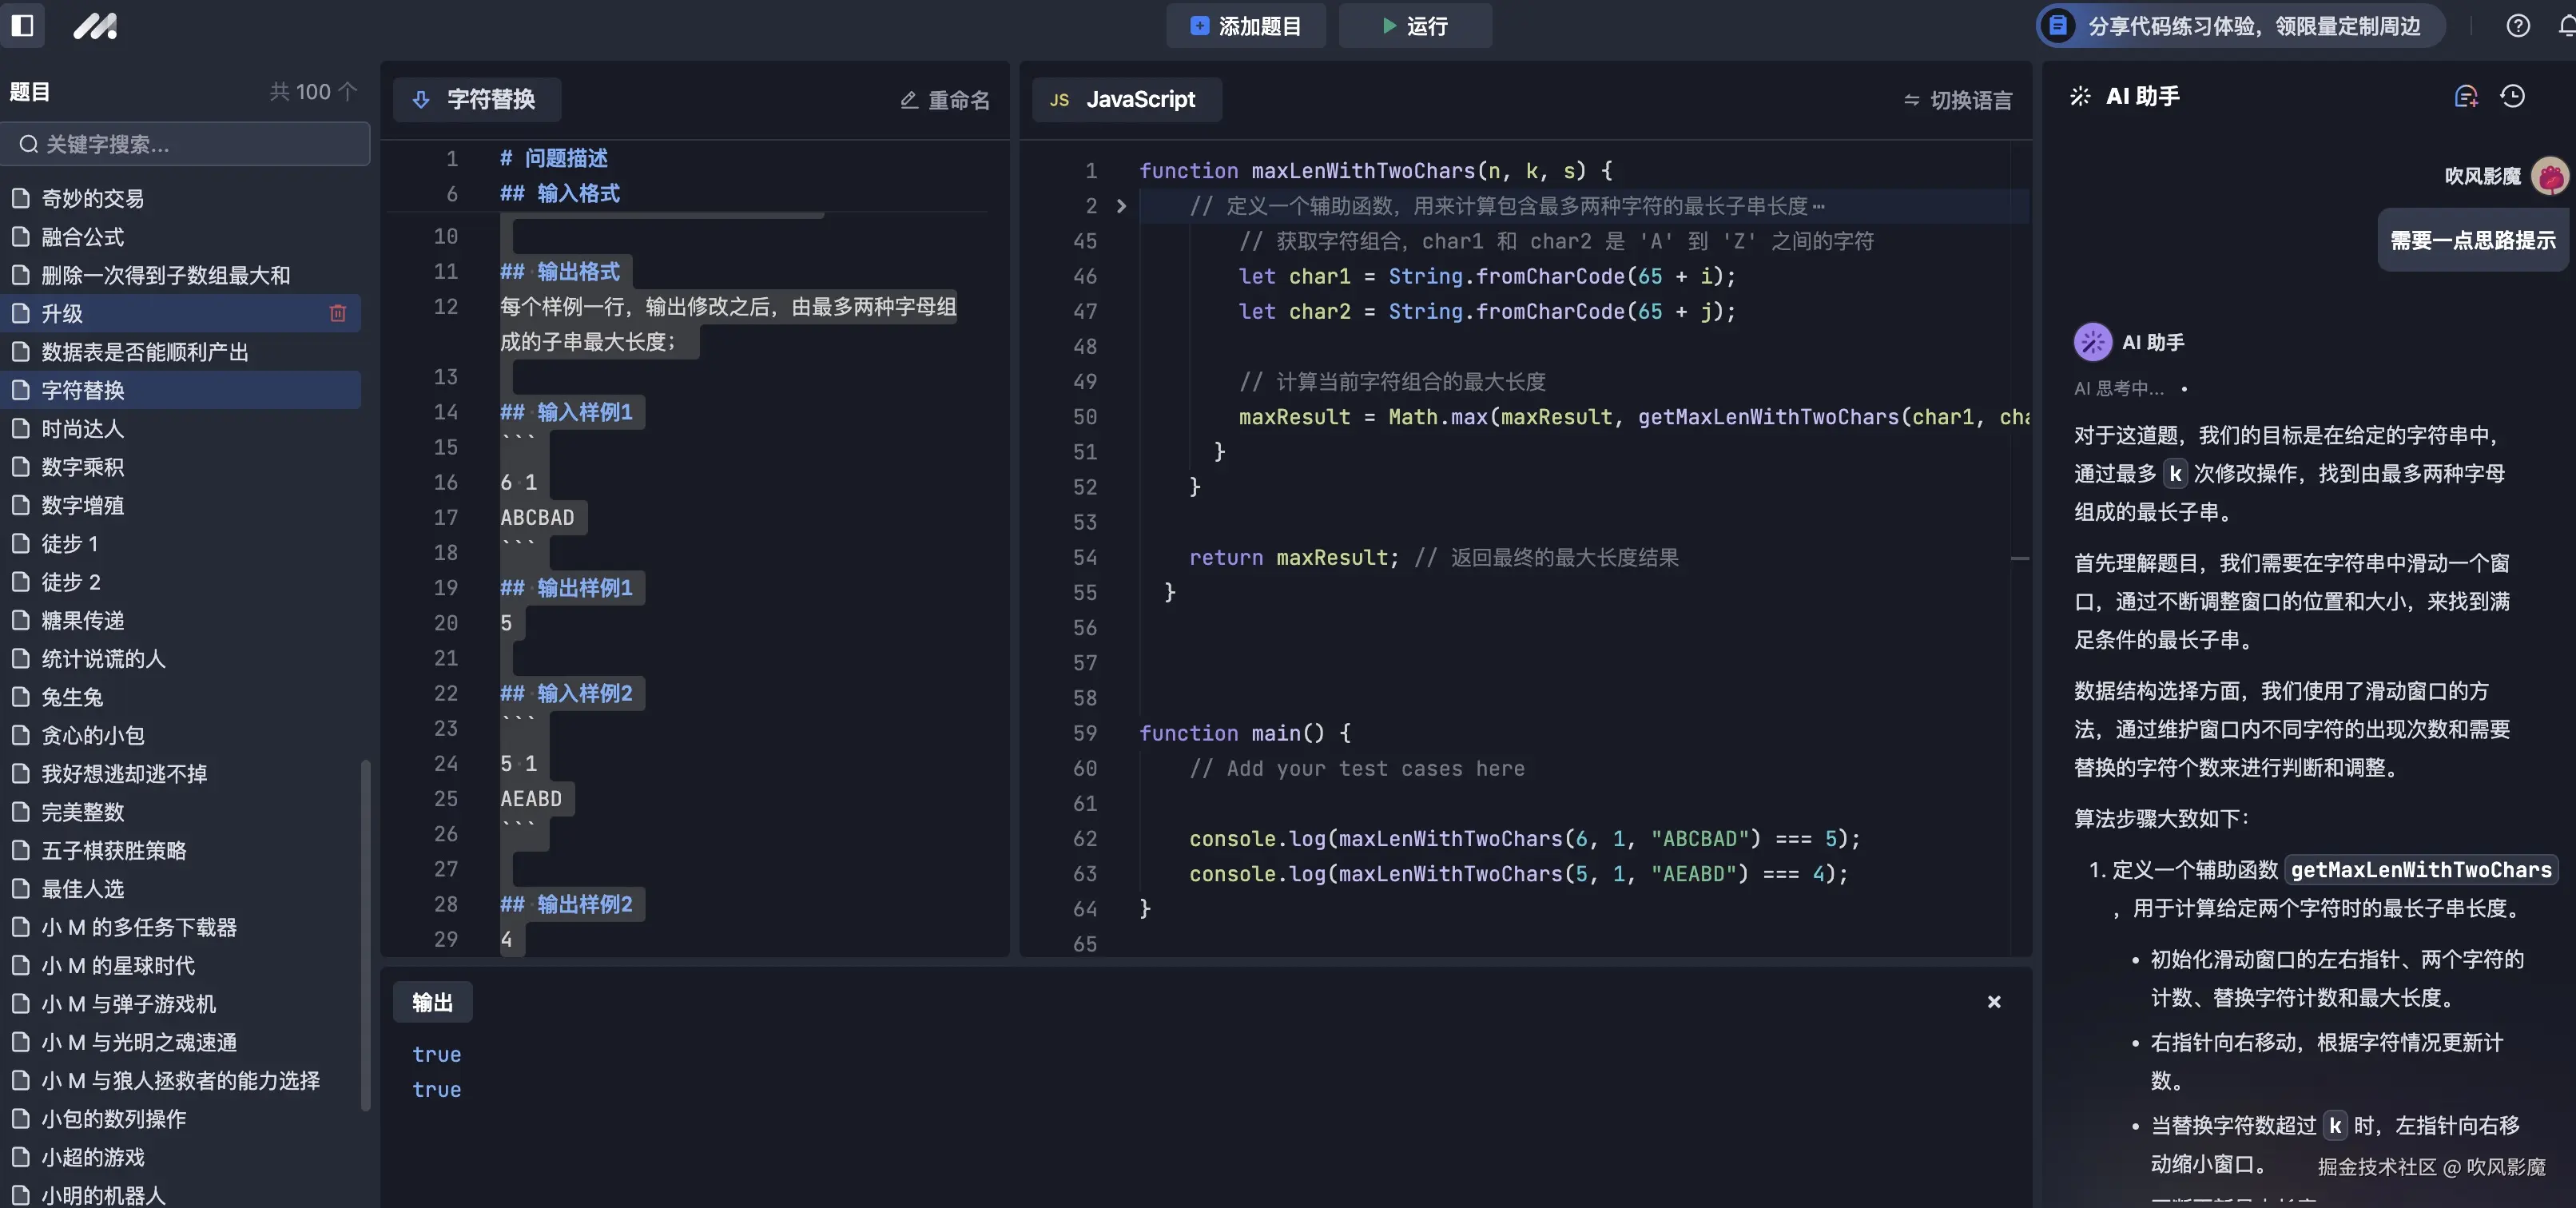Open the 切换语言 language switcher

(1956, 100)
